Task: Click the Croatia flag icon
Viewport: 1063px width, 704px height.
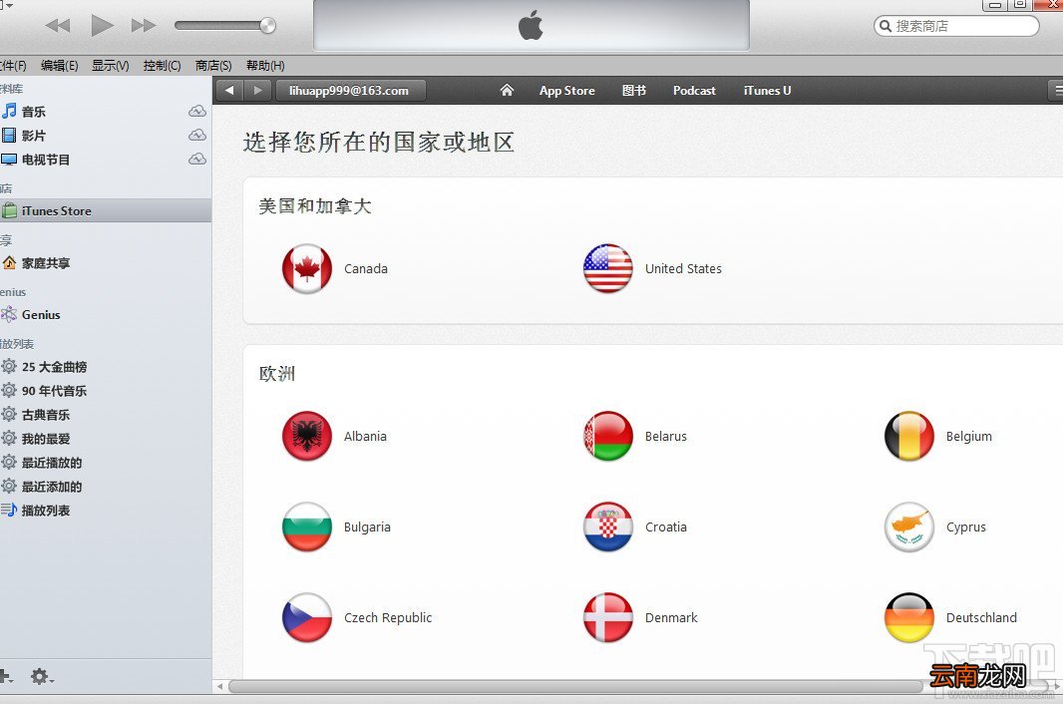Action: (608, 527)
